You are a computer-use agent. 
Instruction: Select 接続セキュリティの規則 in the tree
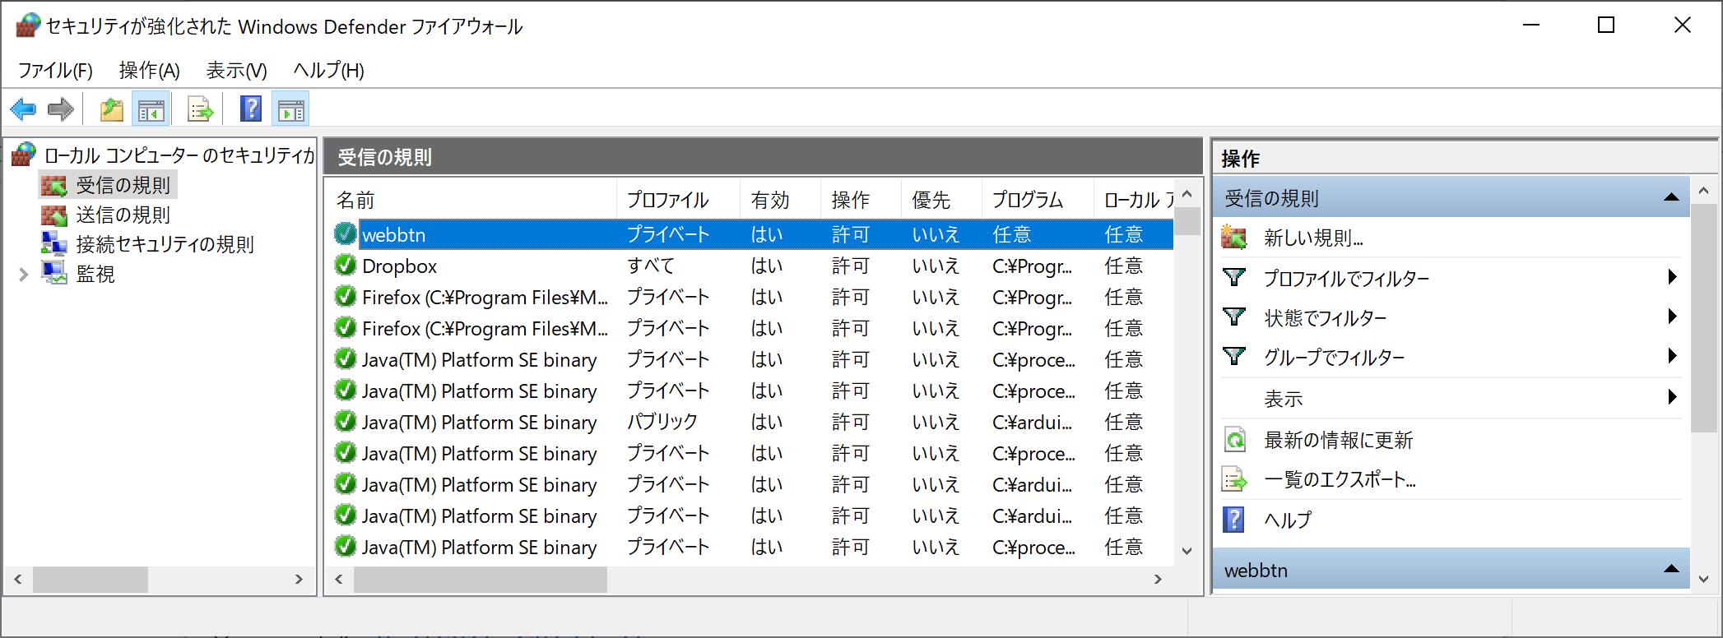[x=165, y=244]
